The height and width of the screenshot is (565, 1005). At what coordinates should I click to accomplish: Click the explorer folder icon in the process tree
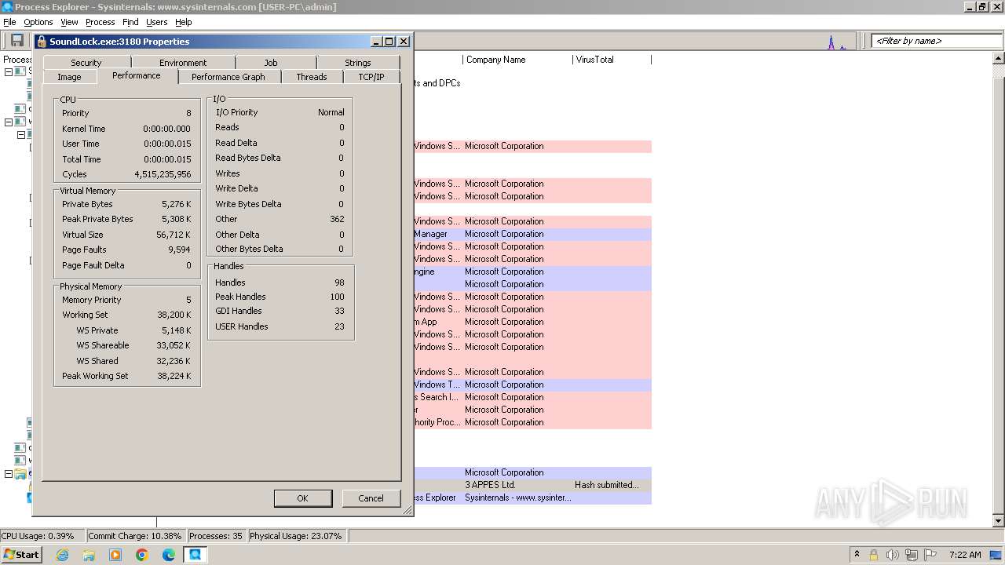pyautogui.click(x=20, y=474)
